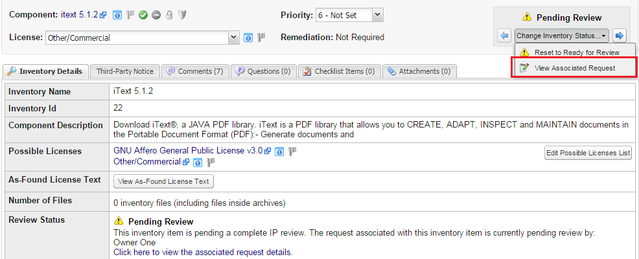Click the Edit Possible Licenses List button
This screenshot has height=259, width=639.
point(588,153)
